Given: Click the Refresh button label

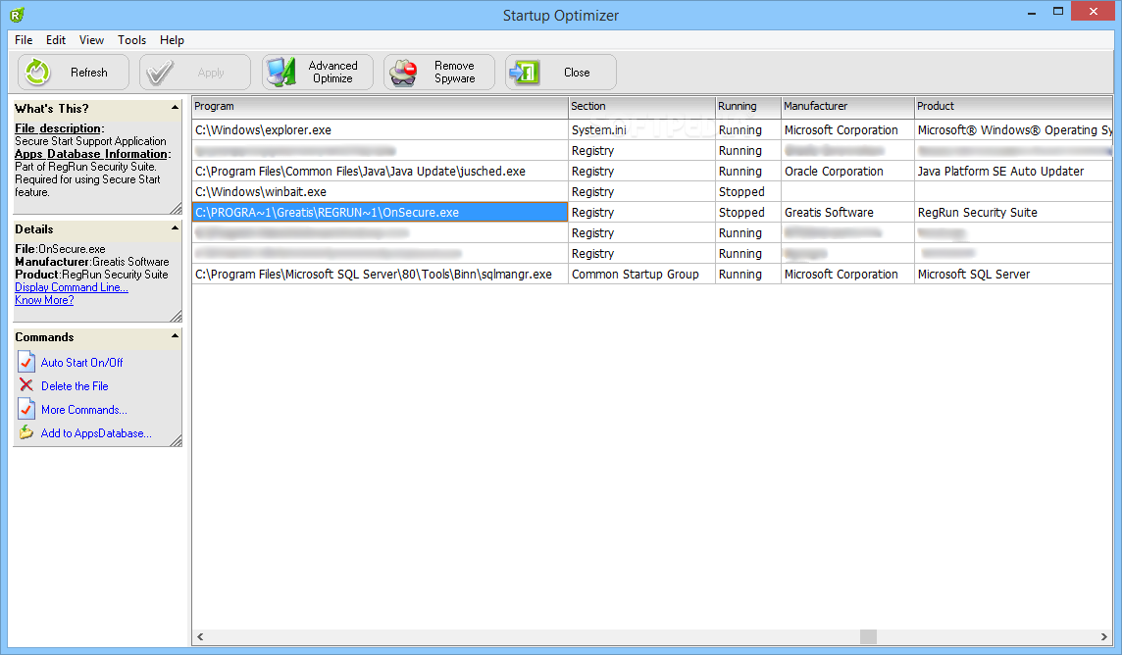Looking at the screenshot, I should (x=88, y=73).
